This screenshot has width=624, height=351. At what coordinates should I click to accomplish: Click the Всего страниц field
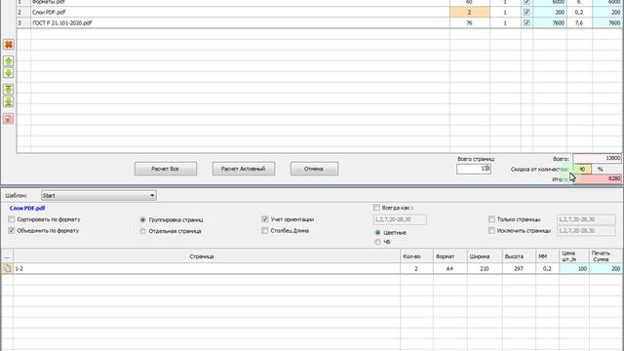click(x=474, y=169)
